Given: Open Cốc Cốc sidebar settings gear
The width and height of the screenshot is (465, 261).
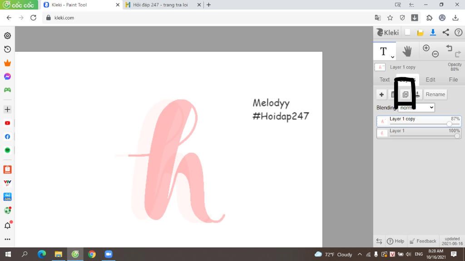Looking at the screenshot, I should pyautogui.click(x=7, y=35).
